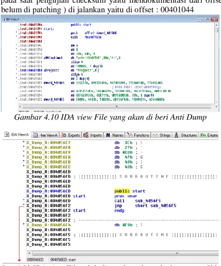Minimize the upper IDA View-A window
Screen dimensions: 221x266
[x=201, y=20]
